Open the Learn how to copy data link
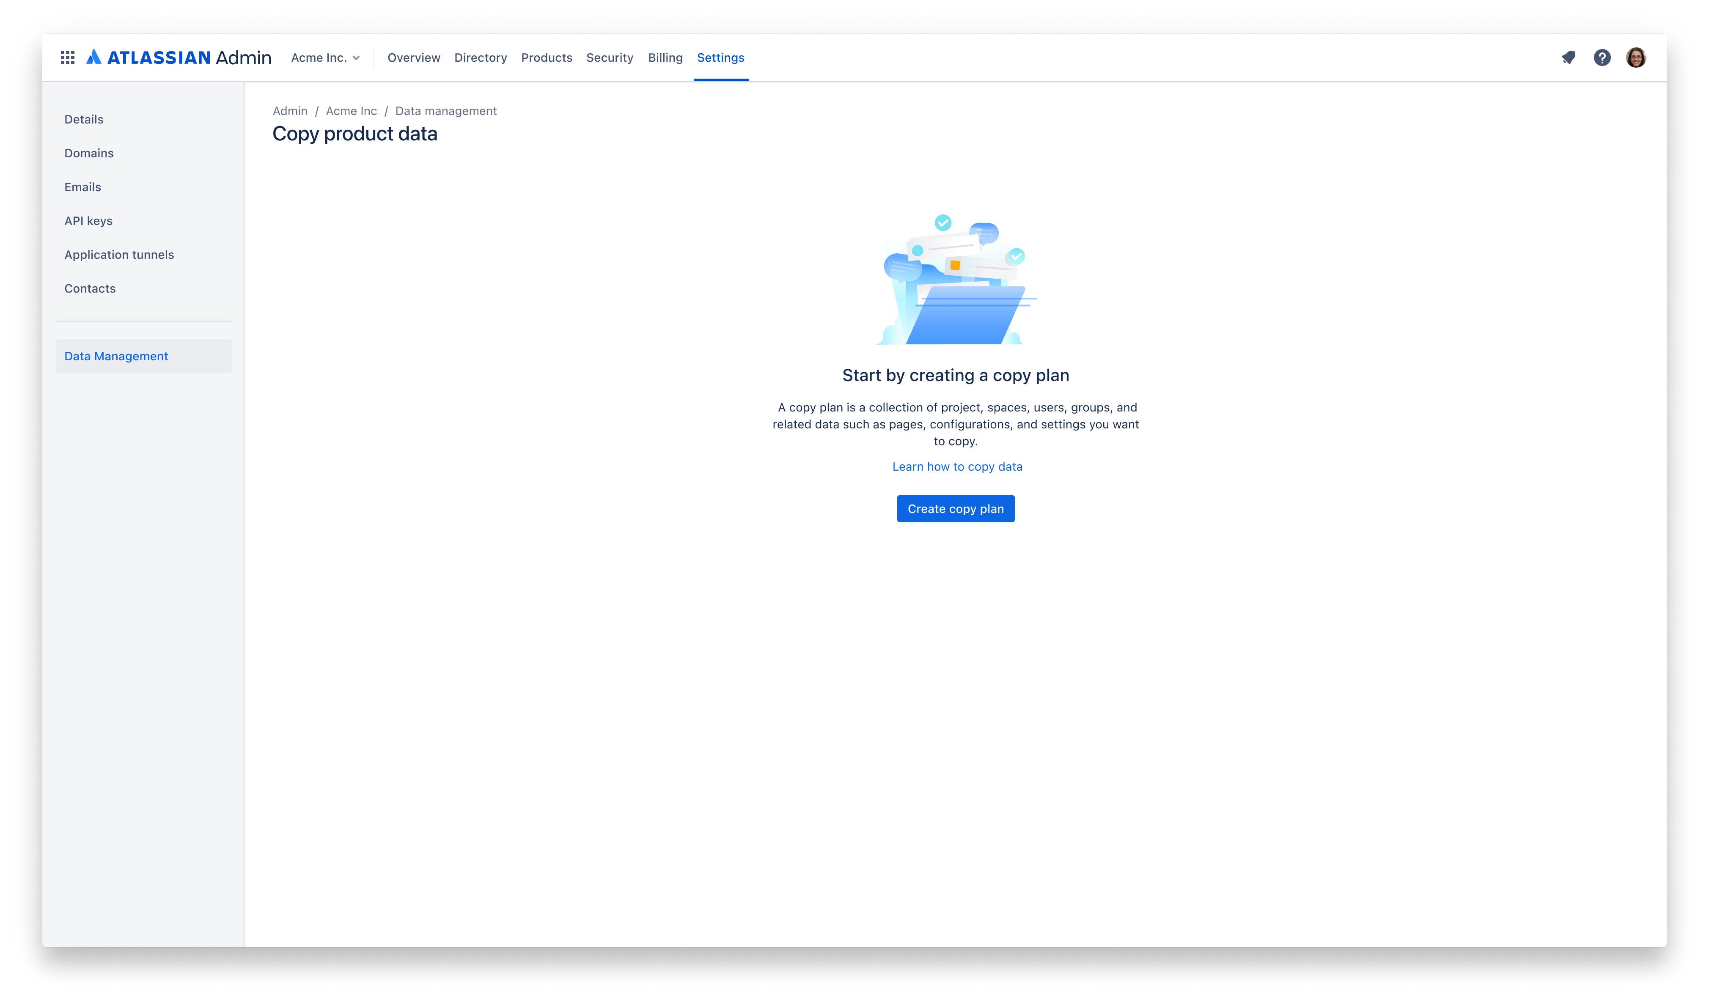The image size is (1709, 998). [x=957, y=466]
